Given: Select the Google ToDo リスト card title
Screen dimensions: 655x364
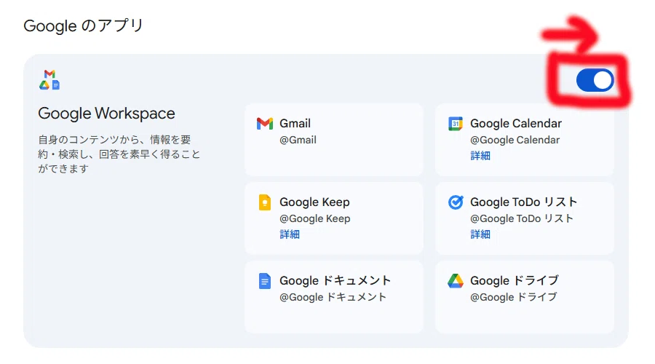Looking at the screenshot, I should pos(524,202).
